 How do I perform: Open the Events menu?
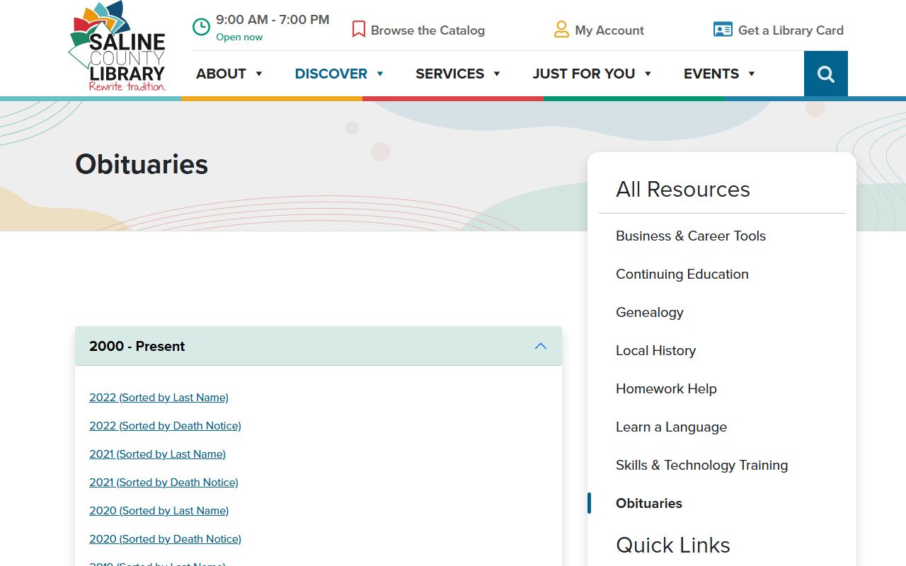click(711, 74)
